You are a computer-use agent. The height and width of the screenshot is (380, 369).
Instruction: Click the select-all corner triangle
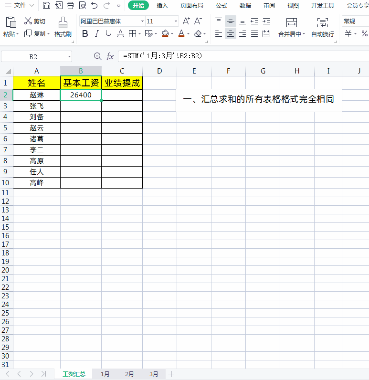[8, 71]
